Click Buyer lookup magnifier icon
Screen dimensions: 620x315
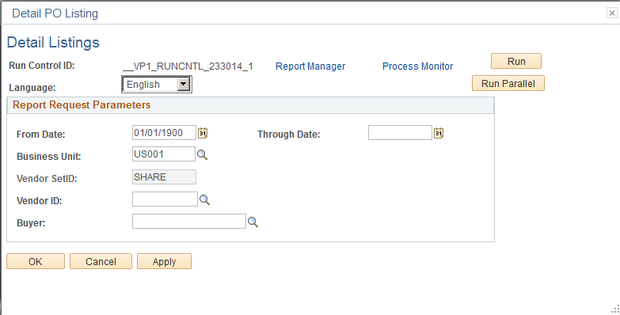point(253,222)
